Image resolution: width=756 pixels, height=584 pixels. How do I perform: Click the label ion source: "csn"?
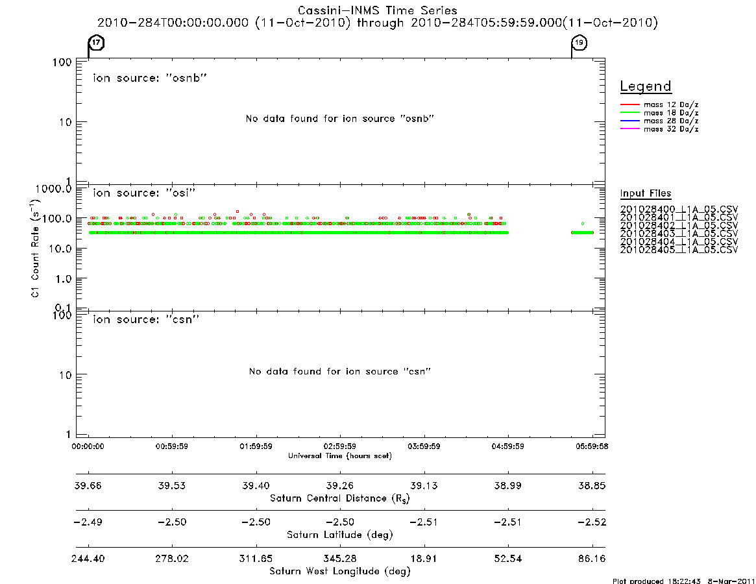click(x=145, y=319)
